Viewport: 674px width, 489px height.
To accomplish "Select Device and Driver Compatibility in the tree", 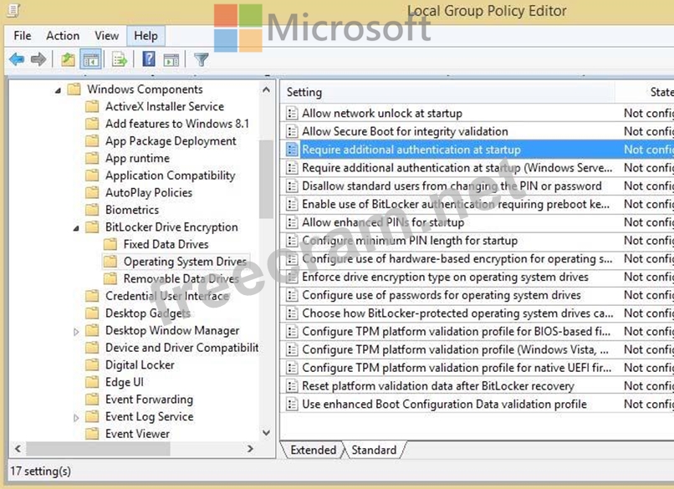I will point(181,348).
